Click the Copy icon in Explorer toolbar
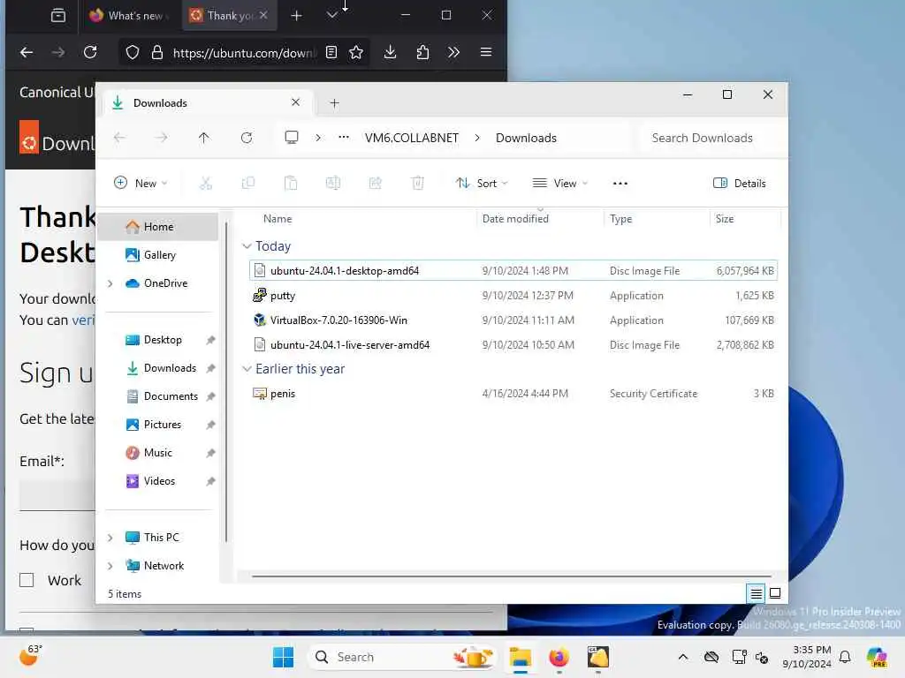The width and height of the screenshot is (905, 678). [x=248, y=184]
